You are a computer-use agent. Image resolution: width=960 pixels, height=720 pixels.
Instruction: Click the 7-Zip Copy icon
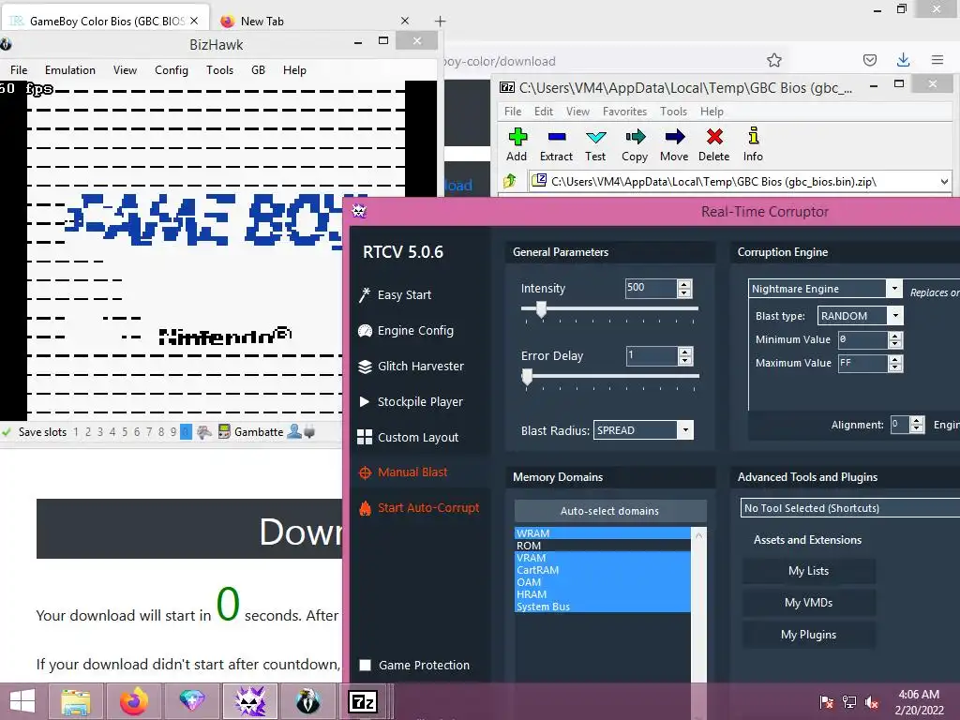coord(635,137)
